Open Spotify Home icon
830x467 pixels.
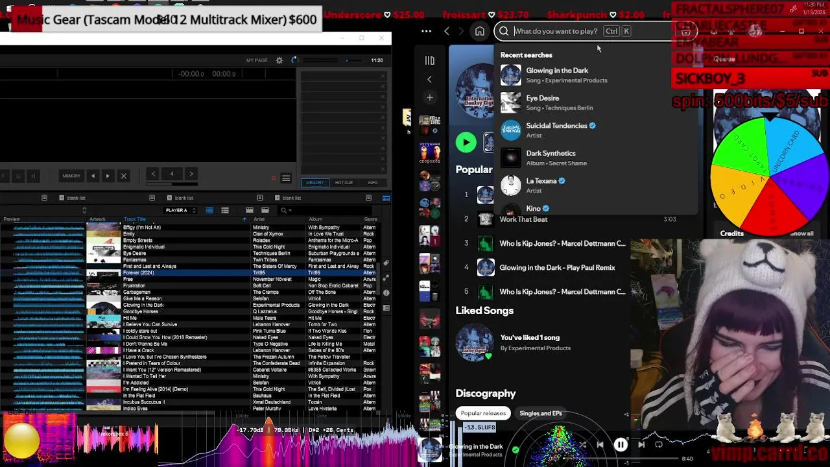(480, 31)
